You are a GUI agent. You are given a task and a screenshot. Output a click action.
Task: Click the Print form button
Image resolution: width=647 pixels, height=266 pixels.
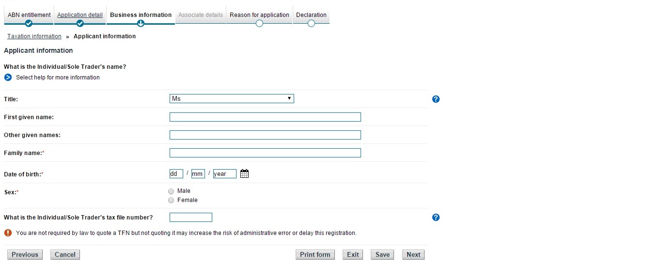pyautogui.click(x=315, y=255)
